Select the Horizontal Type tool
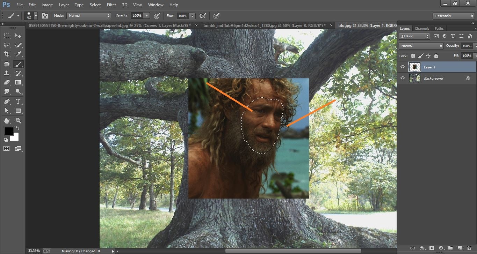Image resolution: width=477 pixels, height=254 pixels. [18, 102]
